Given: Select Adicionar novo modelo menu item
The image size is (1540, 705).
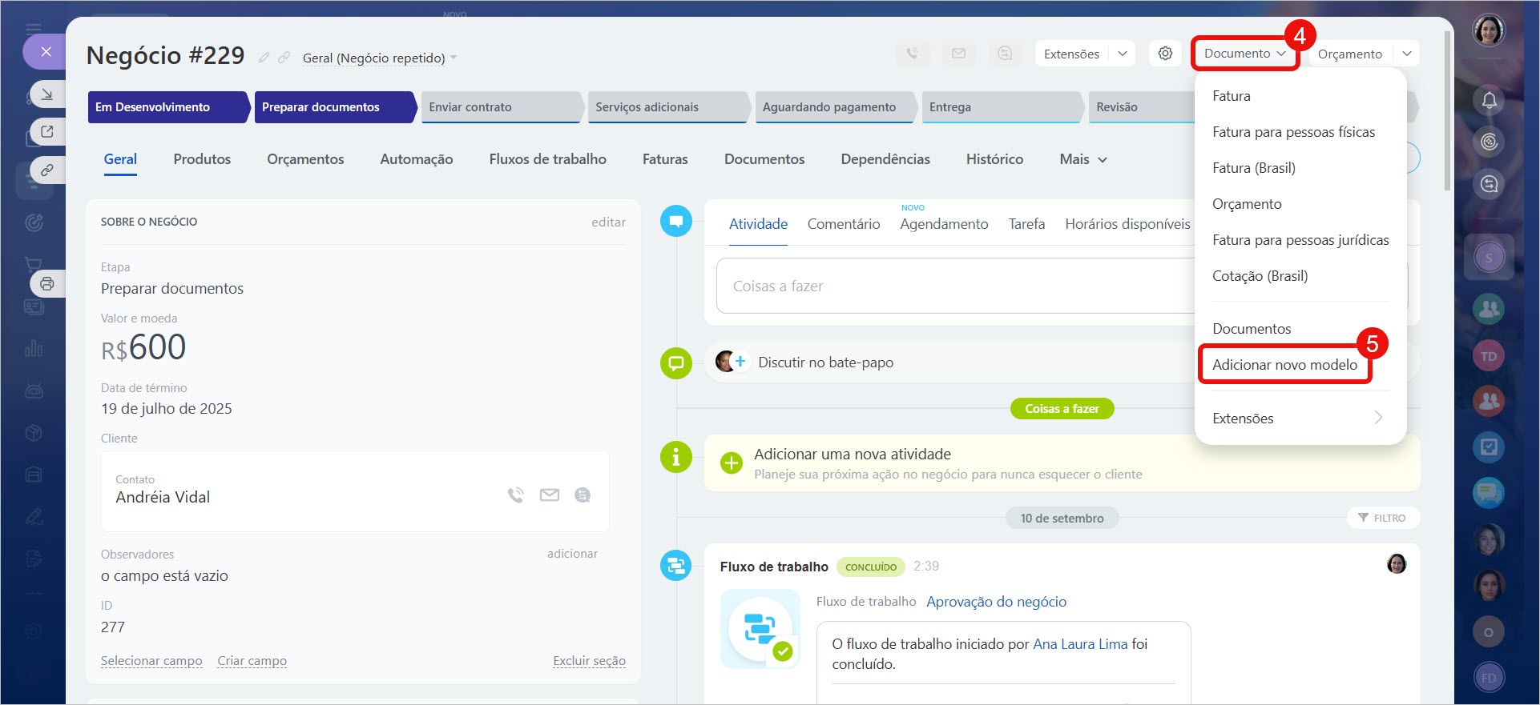Looking at the screenshot, I should (1284, 365).
